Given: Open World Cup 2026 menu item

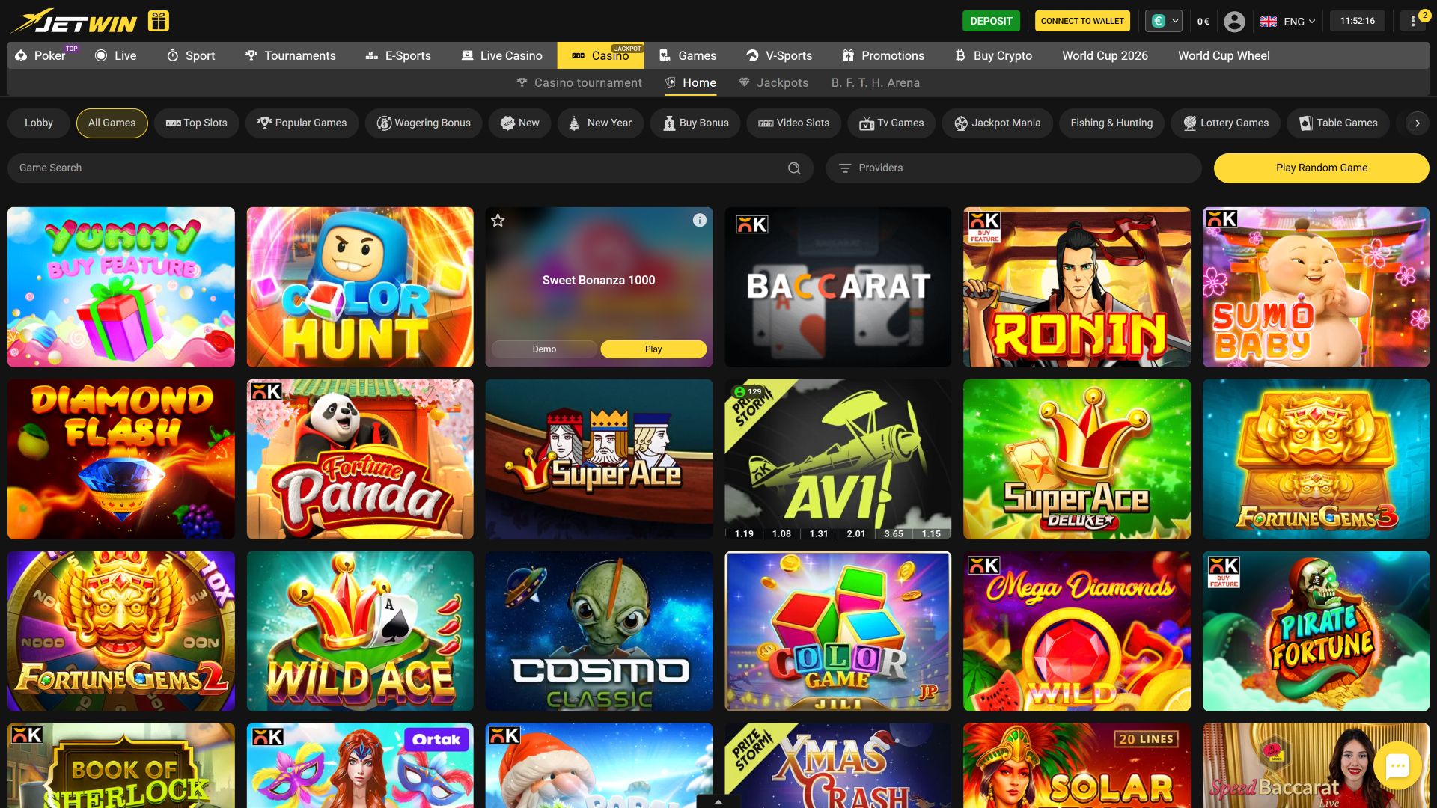Looking at the screenshot, I should tap(1105, 55).
